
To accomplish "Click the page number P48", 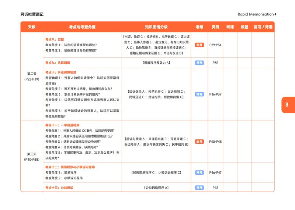I will click(x=215, y=188).
